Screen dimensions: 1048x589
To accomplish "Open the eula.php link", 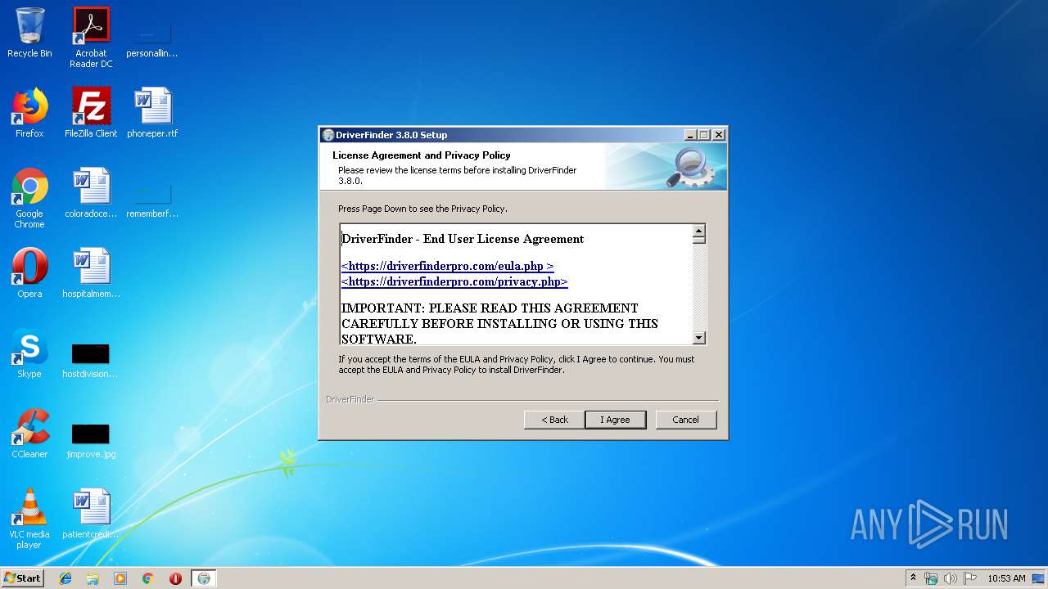I will point(448,266).
